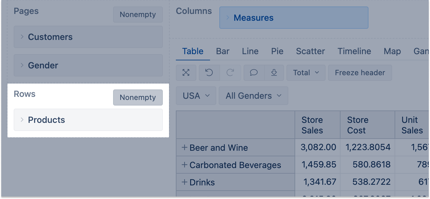Open the USA page filter dropdown
Screen dimensions: 430x199
tap(196, 96)
